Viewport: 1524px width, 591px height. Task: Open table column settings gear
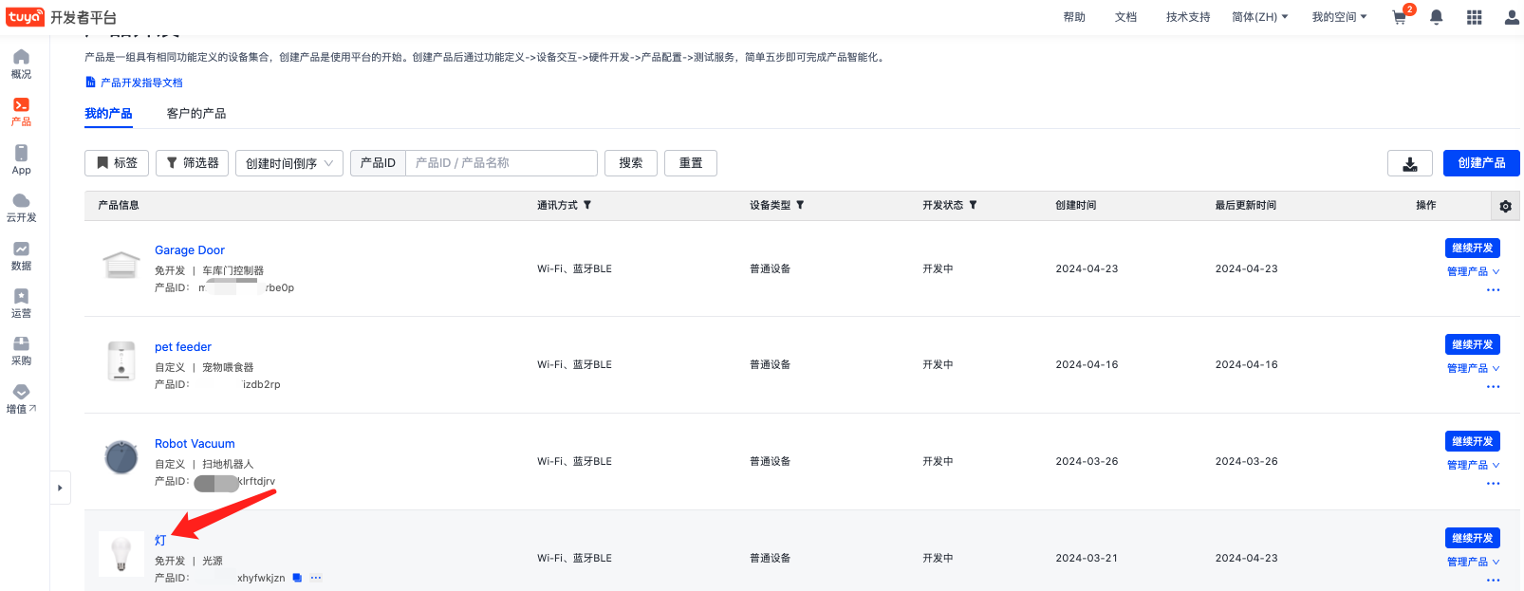click(x=1505, y=206)
